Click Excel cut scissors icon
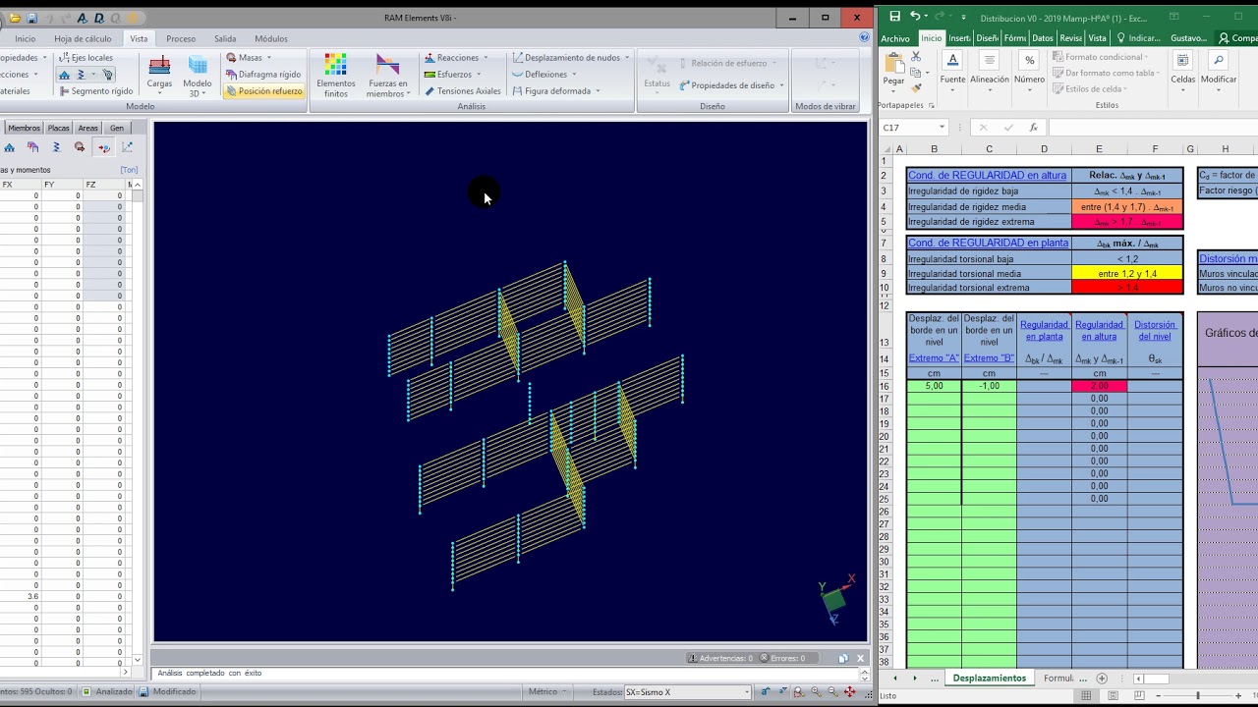Image resolution: width=1258 pixels, height=707 pixels. tap(916, 58)
